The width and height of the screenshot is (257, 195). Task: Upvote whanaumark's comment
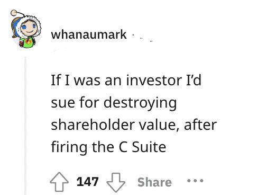[x=59, y=182]
